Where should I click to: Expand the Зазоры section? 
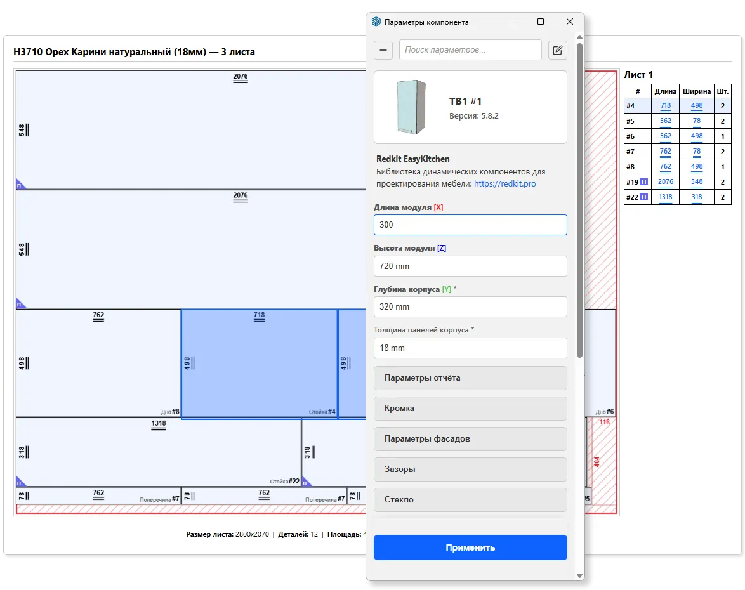click(x=470, y=469)
